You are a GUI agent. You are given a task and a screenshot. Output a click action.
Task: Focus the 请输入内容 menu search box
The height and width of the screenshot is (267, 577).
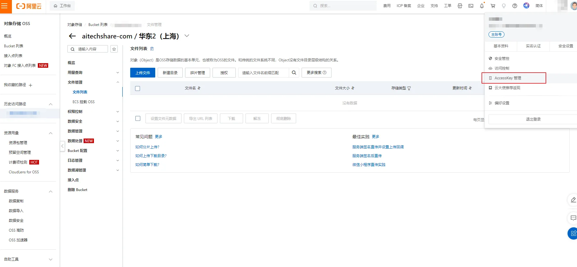(x=88, y=49)
